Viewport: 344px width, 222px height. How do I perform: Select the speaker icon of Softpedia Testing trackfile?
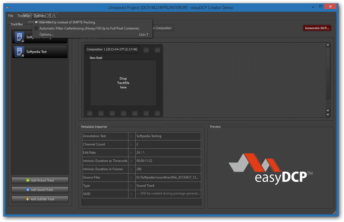19,37
